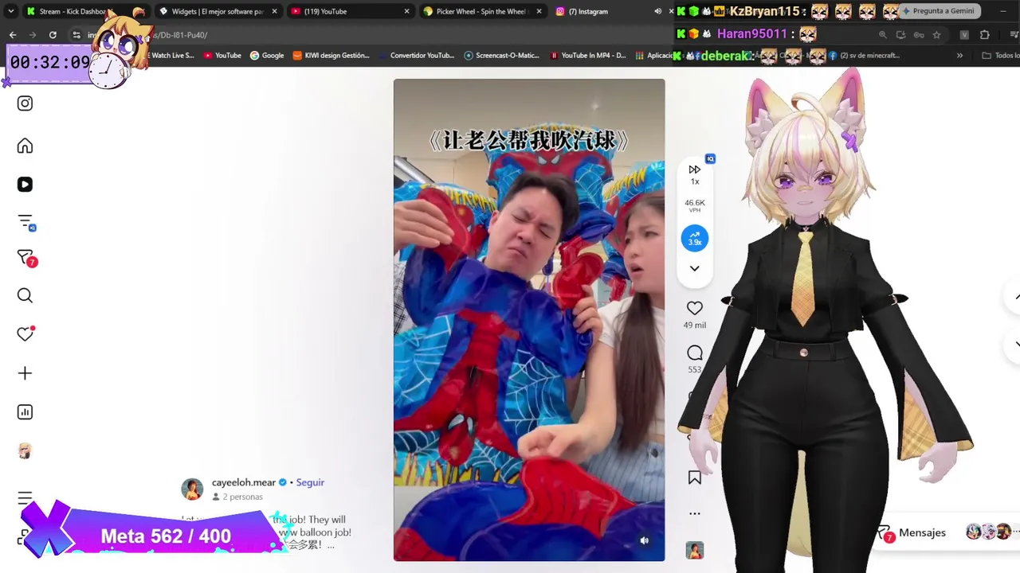Click the Instagram logo in the sidebar
Image resolution: width=1020 pixels, height=573 pixels.
[25, 103]
